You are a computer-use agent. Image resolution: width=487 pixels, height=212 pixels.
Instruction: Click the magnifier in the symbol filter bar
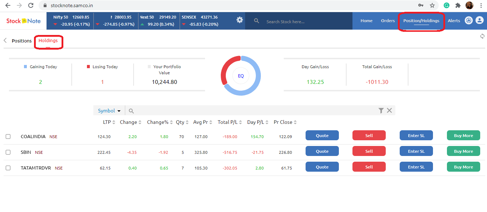pos(131,111)
